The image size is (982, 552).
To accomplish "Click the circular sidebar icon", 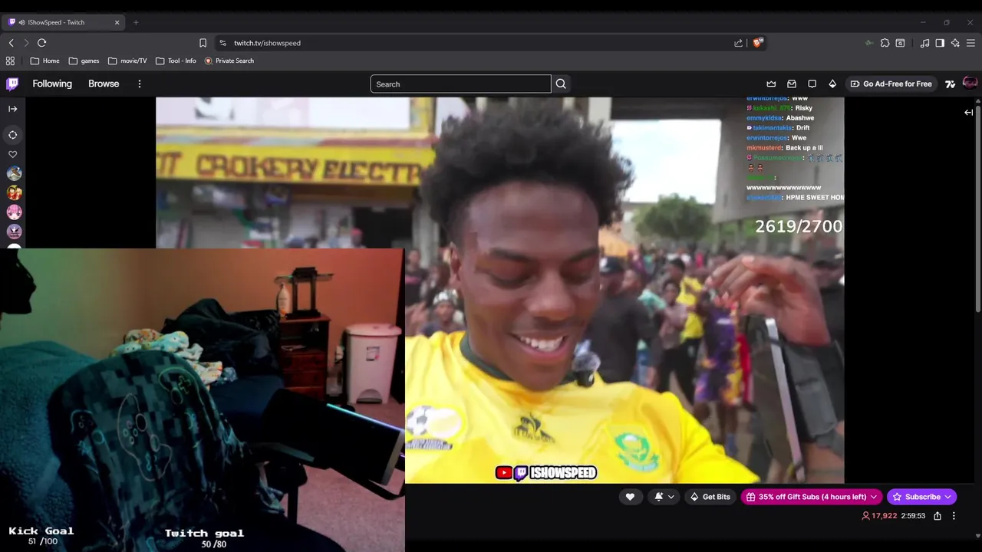I will pyautogui.click(x=13, y=135).
